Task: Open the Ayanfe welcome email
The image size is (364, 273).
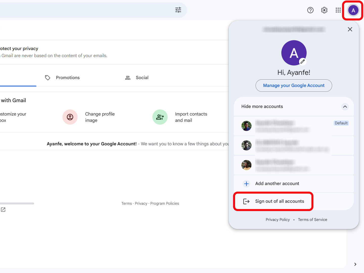Action: pos(114,144)
